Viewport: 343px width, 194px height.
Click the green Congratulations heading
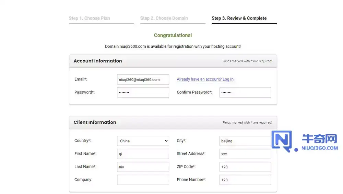click(x=173, y=35)
